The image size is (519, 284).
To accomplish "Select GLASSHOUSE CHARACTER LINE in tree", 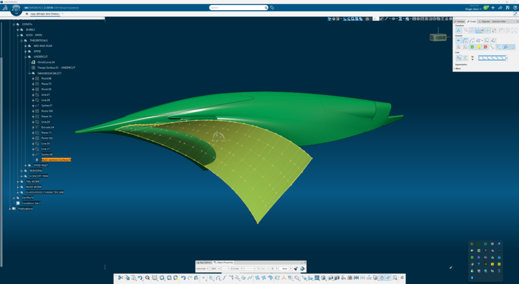I will [x=45, y=192].
